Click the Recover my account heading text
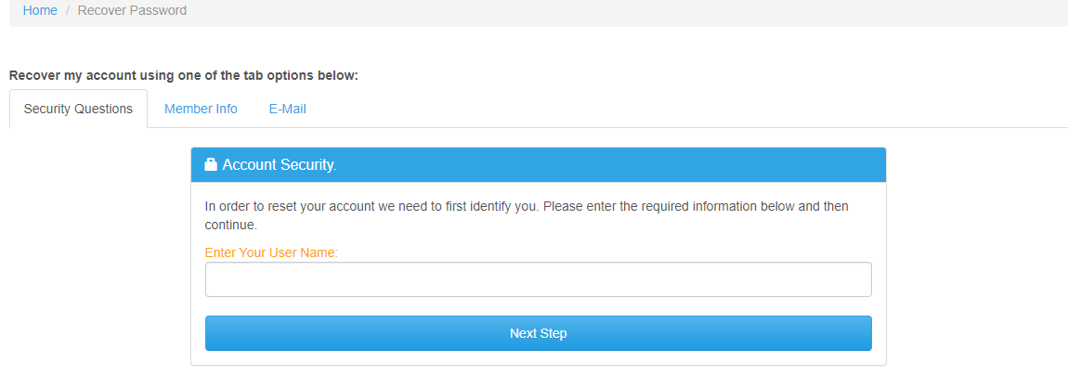Viewport: 1068px width, 375px height. [x=184, y=75]
